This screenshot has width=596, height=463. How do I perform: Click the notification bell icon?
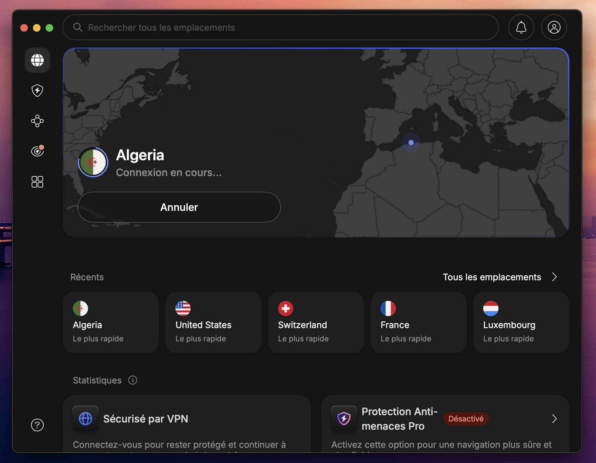click(x=521, y=28)
